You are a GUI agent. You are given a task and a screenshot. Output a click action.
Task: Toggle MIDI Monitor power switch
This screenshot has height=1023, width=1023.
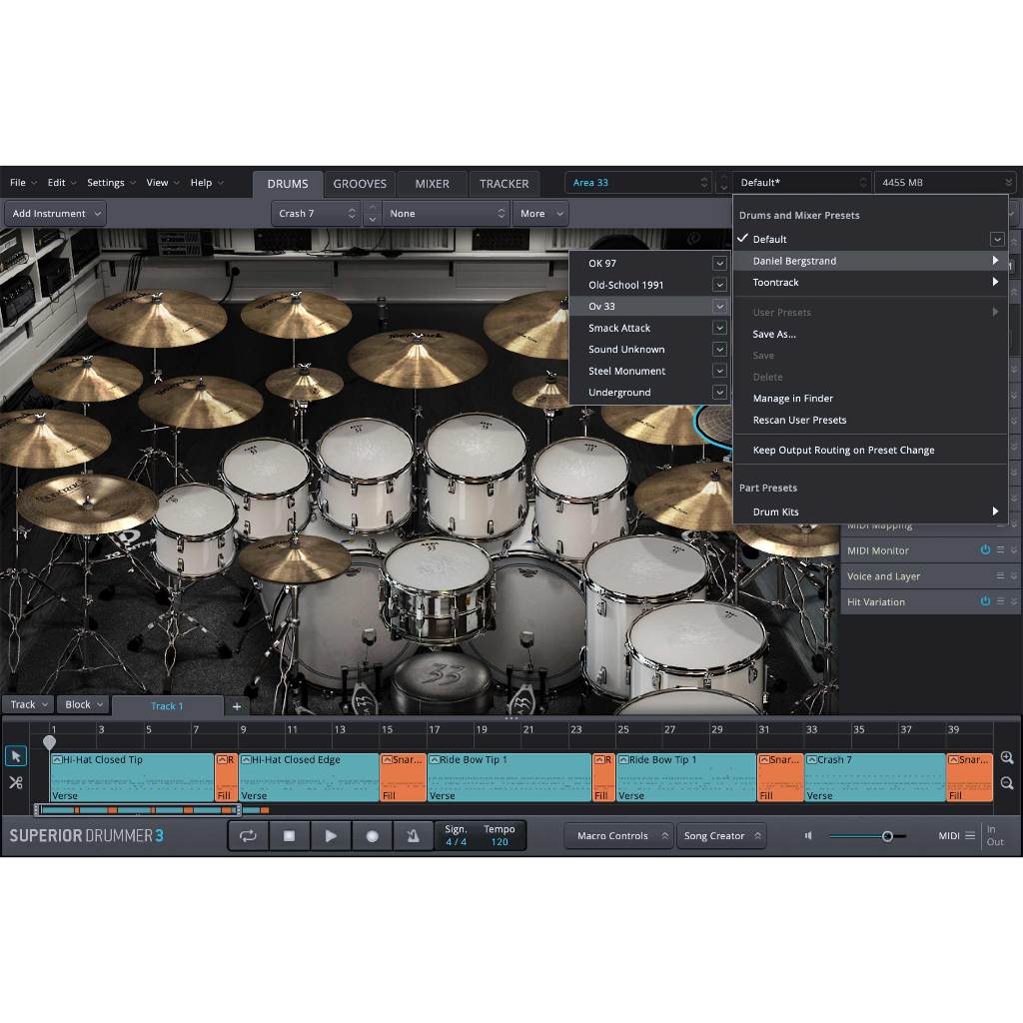[x=985, y=550]
